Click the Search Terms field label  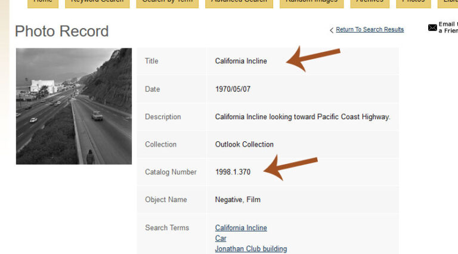[x=167, y=228]
